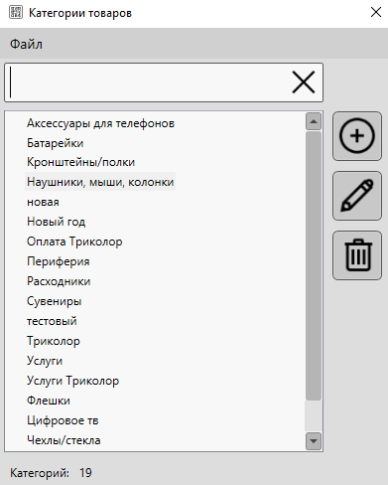Delete the category with the trash icon
This screenshot has height=485, width=388.
pos(357,255)
